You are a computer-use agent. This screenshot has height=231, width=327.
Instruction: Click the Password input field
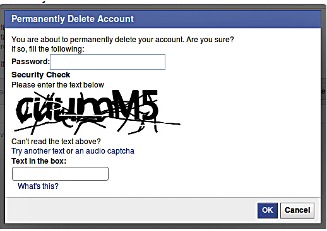coord(107,62)
